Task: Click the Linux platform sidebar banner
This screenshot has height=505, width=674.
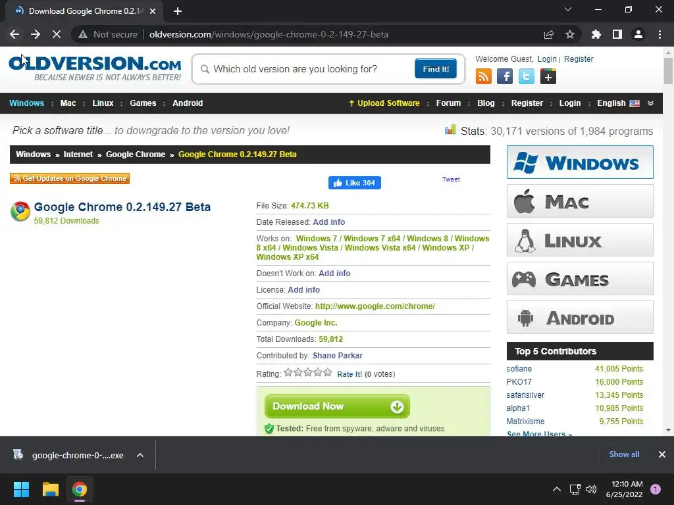Action: (x=580, y=239)
